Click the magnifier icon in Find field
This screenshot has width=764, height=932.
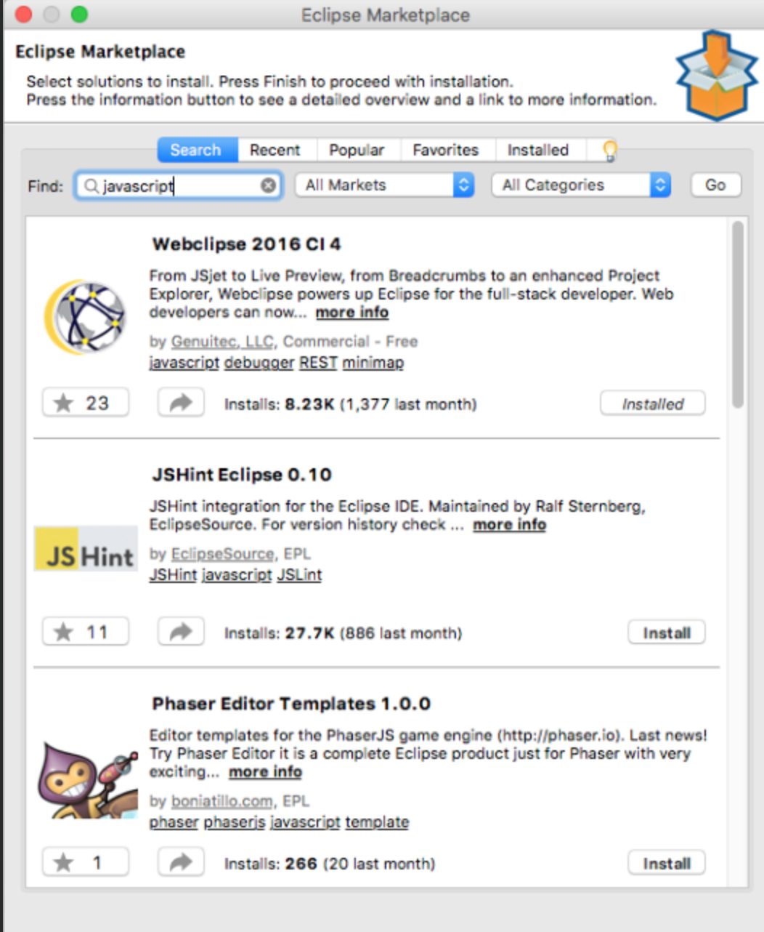click(91, 186)
